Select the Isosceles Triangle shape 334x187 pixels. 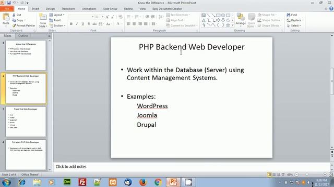pos(204,20)
